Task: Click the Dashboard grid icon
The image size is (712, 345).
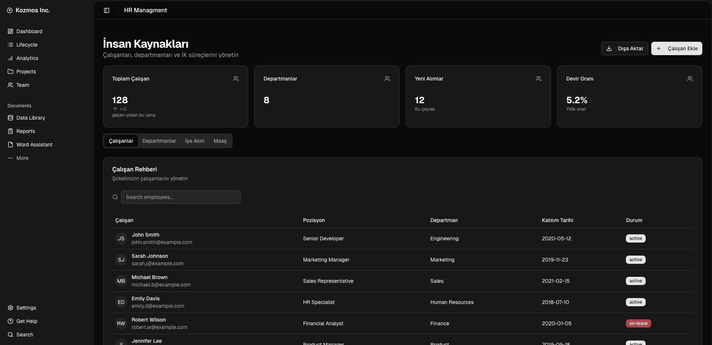Action: [10, 31]
